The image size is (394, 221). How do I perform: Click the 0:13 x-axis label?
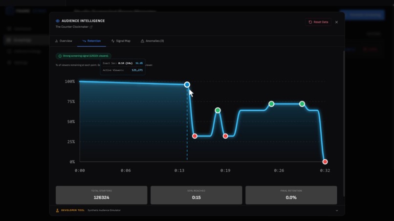click(x=179, y=171)
